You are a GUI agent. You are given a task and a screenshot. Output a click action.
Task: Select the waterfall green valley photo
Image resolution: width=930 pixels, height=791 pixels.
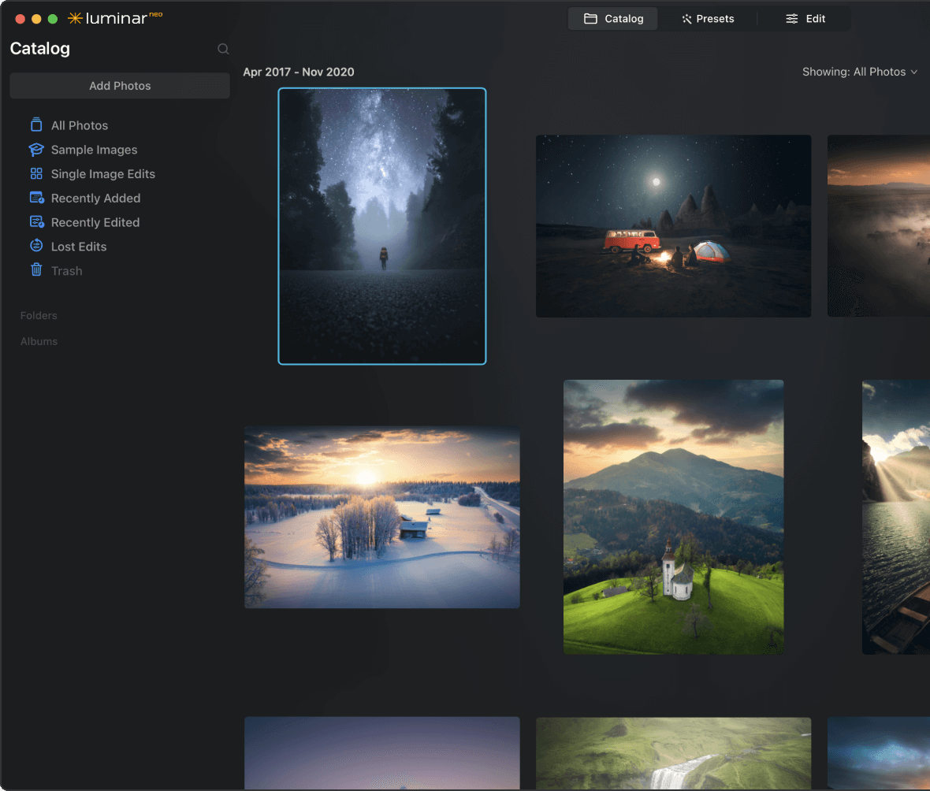(673, 753)
